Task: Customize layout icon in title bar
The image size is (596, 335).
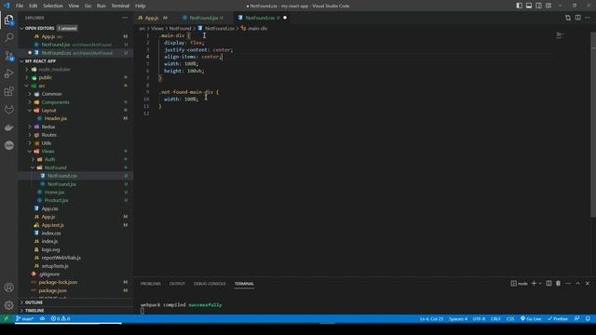Action: (549, 6)
